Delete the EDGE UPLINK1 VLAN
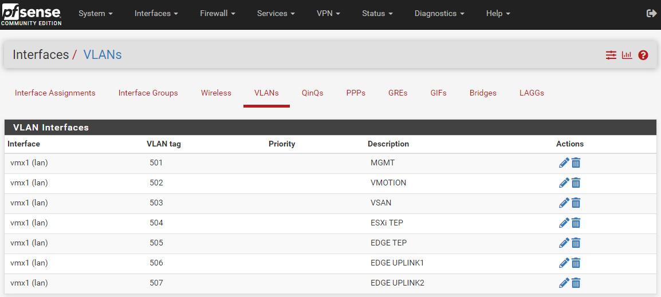This screenshot has height=297, width=661. click(x=576, y=263)
